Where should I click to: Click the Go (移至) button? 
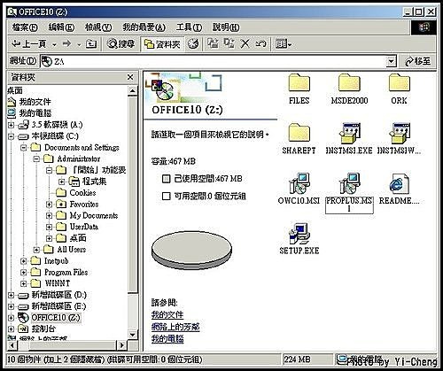417,61
